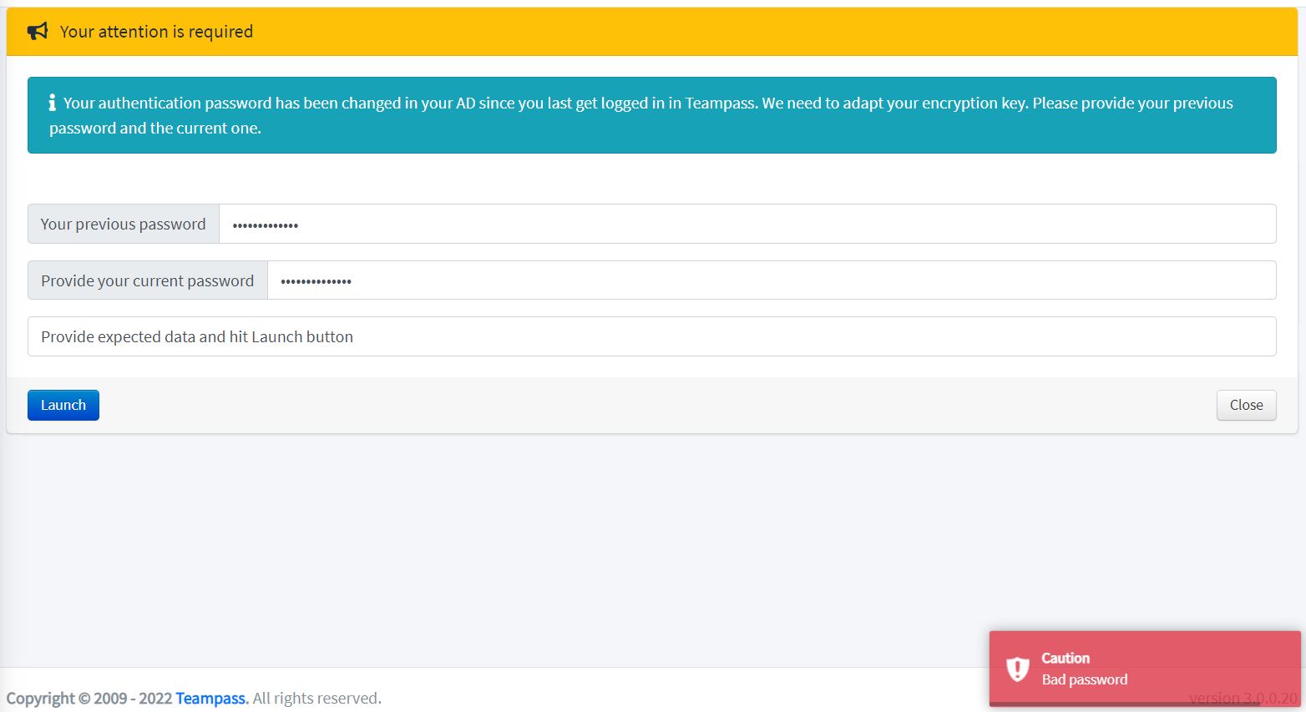1306x712 pixels.
Task: Click the 'All rights reserved.' footer text
Action: click(x=317, y=698)
